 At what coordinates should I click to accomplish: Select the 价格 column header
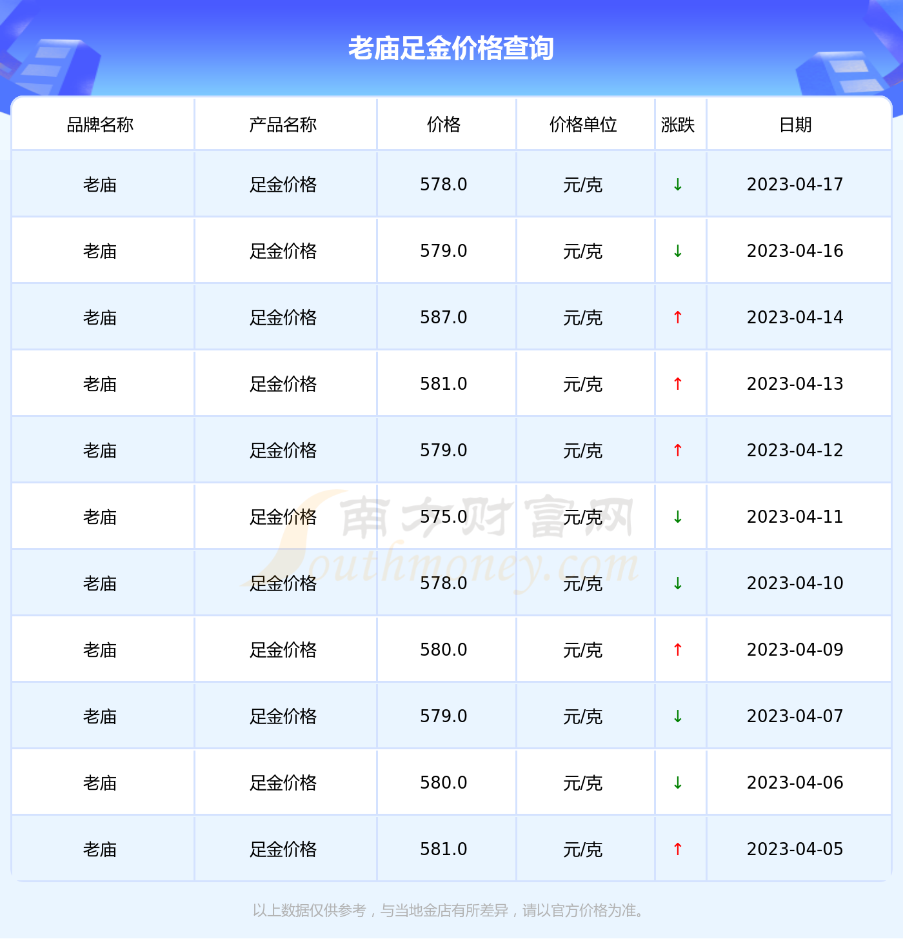[x=444, y=125]
